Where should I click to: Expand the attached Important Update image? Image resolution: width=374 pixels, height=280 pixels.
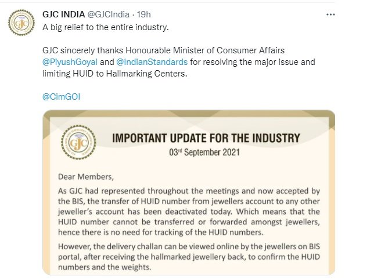point(189,192)
